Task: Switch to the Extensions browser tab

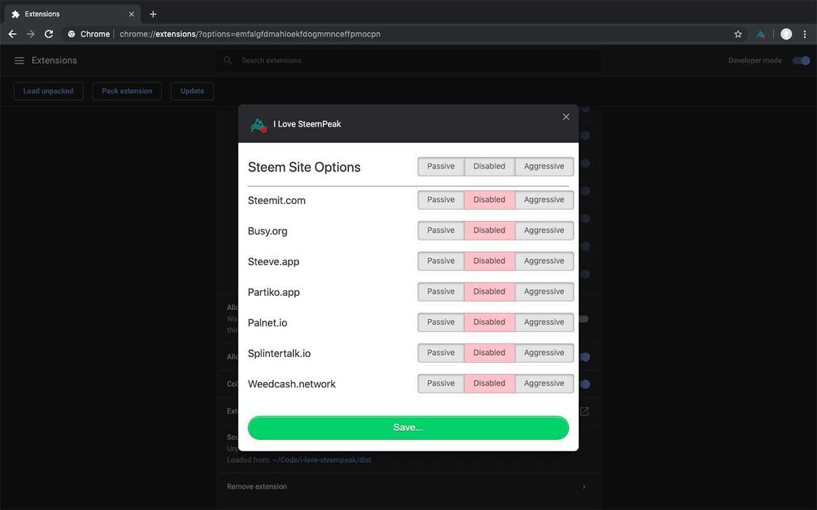Action: coord(70,14)
